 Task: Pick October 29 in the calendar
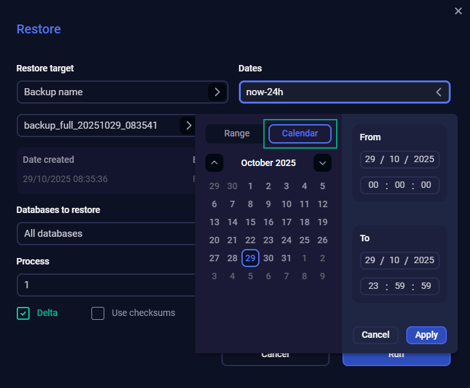(x=250, y=258)
